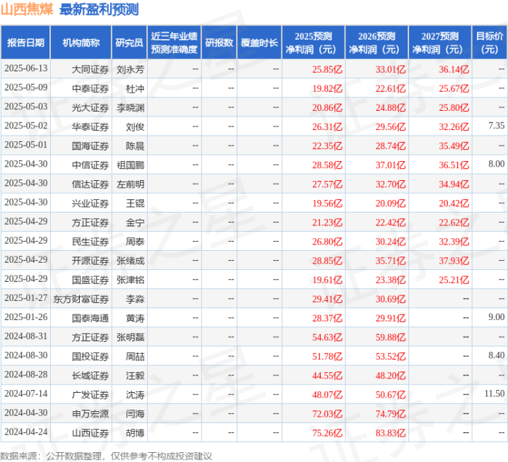
Task: Click 华泰证券 institution cell
Action: coord(90,127)
